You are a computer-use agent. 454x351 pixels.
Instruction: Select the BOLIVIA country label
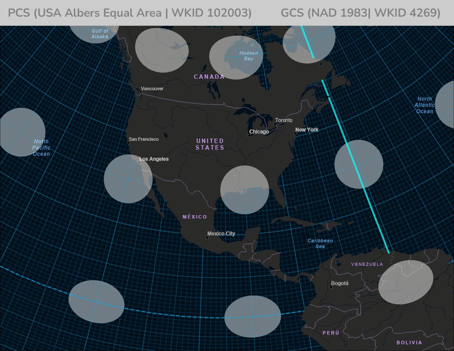click(x=409, y=343)
